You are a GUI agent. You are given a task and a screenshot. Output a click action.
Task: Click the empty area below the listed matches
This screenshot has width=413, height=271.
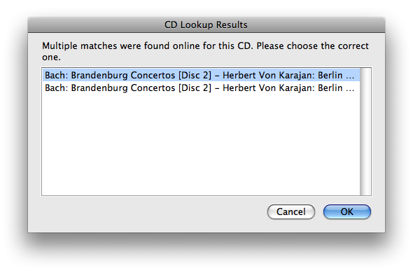pyautogui.click(x=201, y=145)
